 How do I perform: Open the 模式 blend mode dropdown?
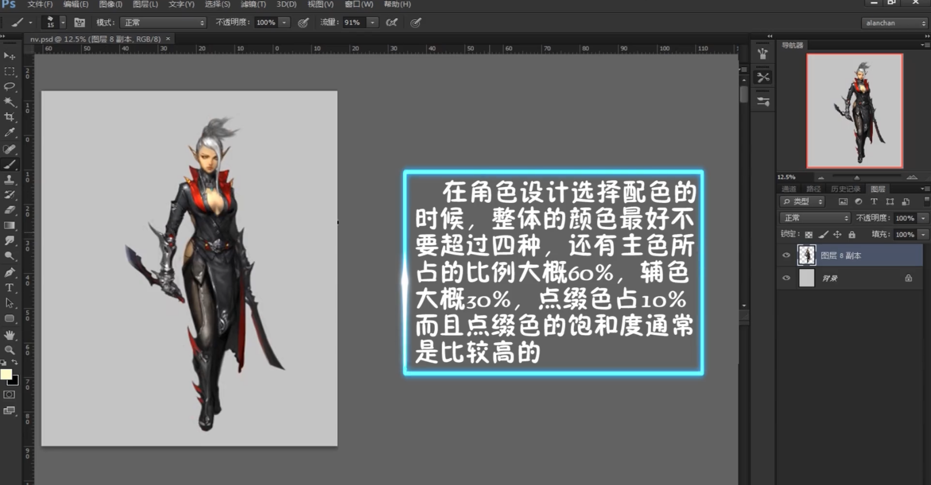pos(163,23)
